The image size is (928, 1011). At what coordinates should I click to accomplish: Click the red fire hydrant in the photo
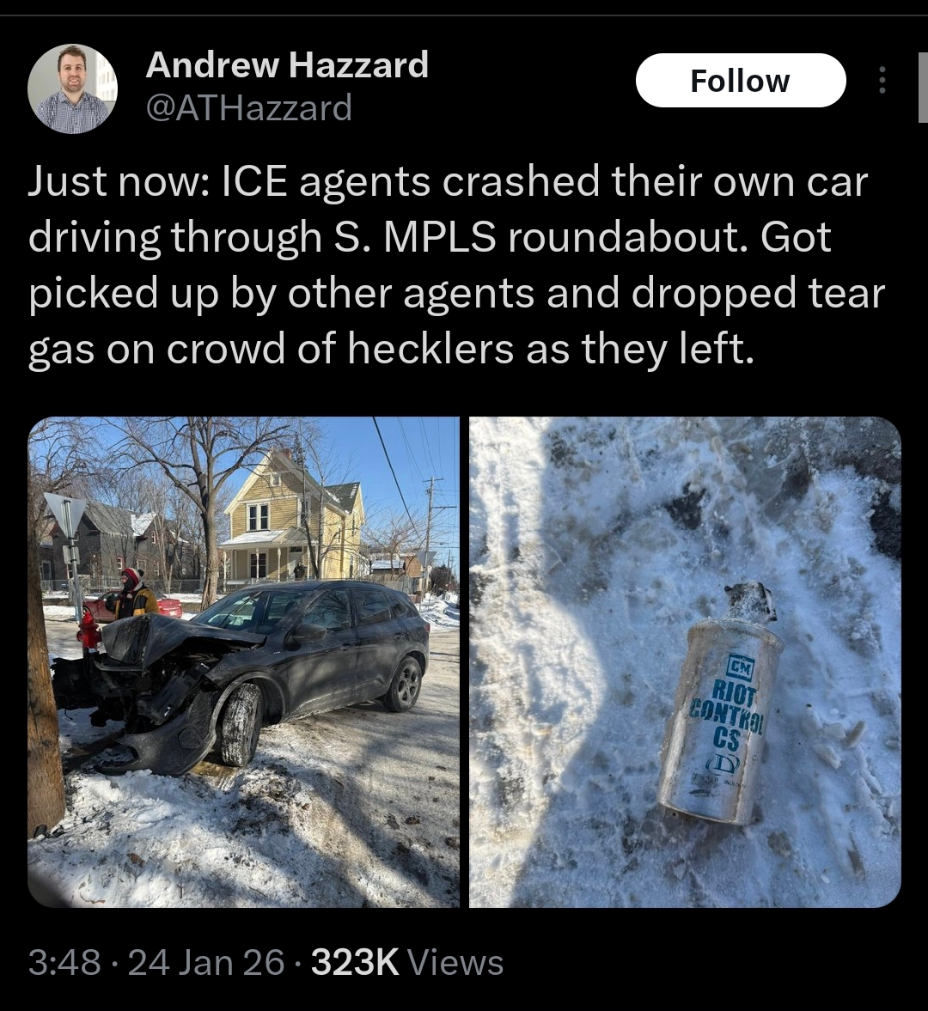coord(89,630)
